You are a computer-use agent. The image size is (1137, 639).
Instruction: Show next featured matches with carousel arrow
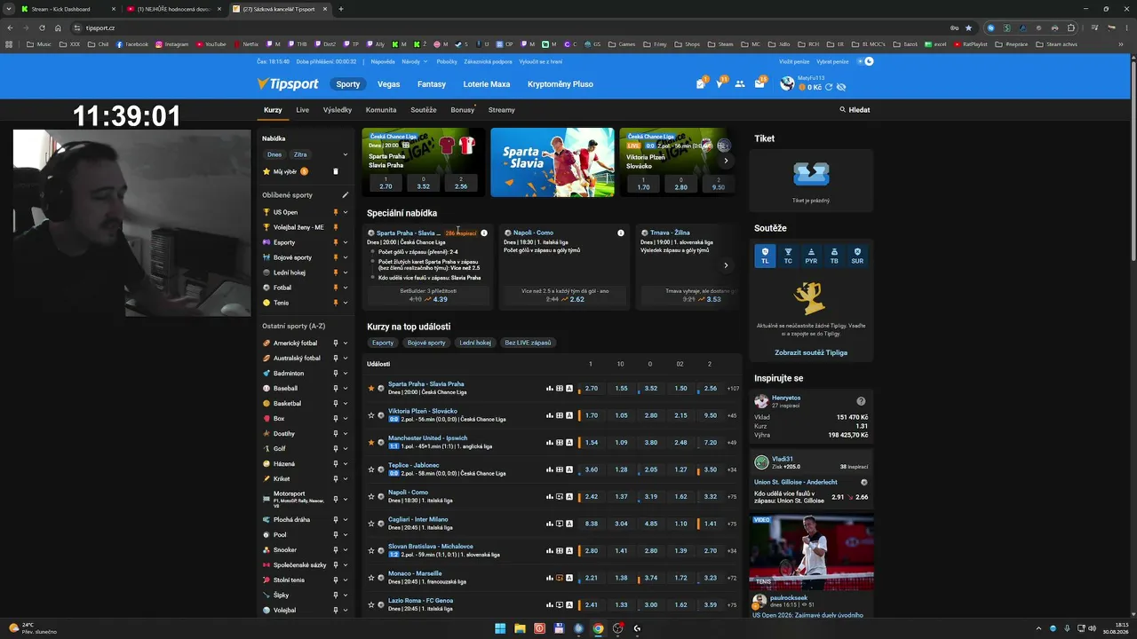[x=726, y=161]
